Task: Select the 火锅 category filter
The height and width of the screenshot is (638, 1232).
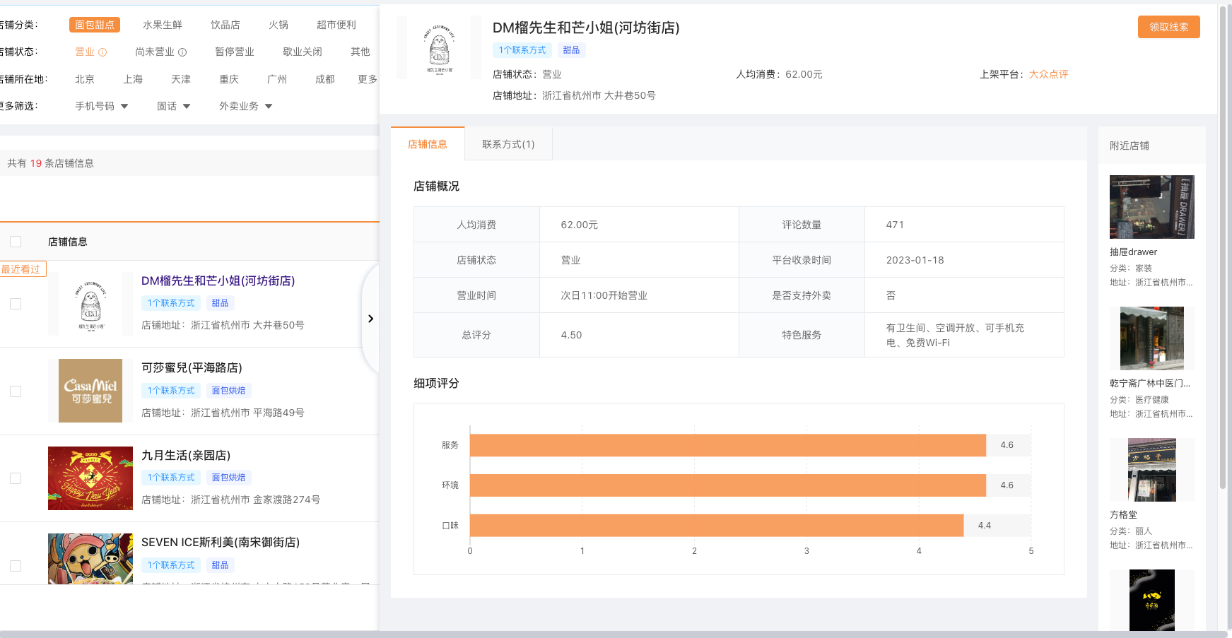Action: (x=278, y=25)
